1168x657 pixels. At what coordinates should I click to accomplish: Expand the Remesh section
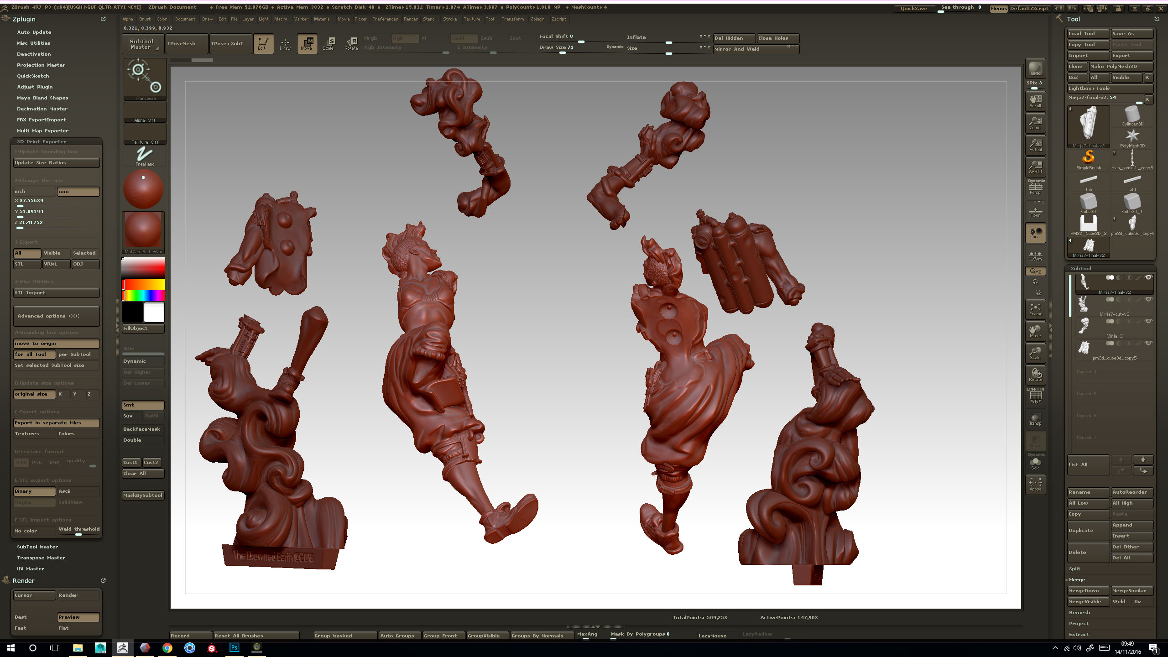tap(1079, 612)
